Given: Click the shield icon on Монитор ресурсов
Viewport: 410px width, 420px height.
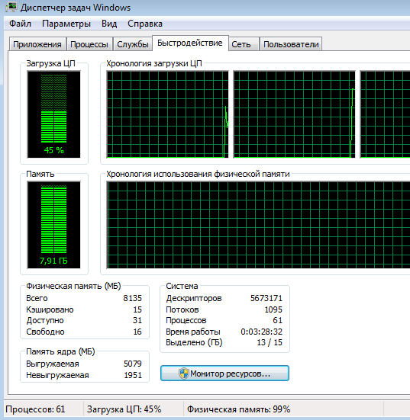Looking at the screenshot, I should coord(184,374).
